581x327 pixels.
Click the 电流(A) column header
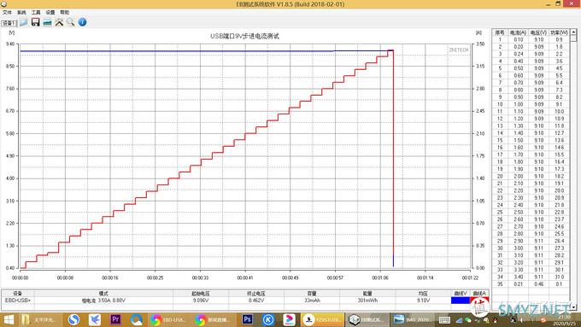tap(518, 32)
